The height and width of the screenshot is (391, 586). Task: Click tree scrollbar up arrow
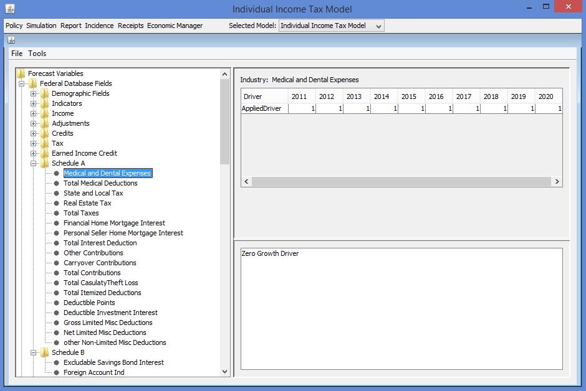(224, 74)
